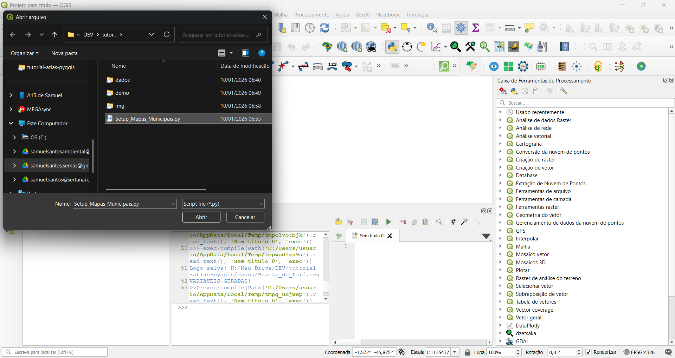Show statistical summary with the Σ icon
675x358 pixels.
coord(476,28)
